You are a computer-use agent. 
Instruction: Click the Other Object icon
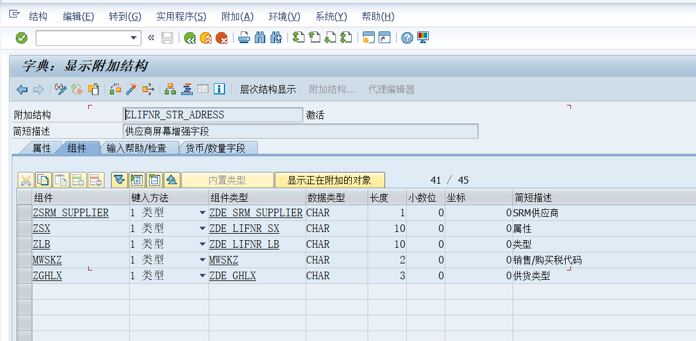[x=94, y=89]
